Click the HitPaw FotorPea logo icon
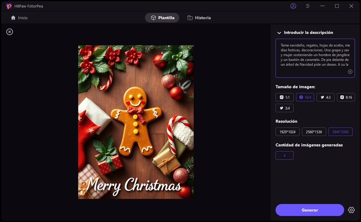Image resolution: width=361 pixels, height=222 pixels. tap(9, 6)
